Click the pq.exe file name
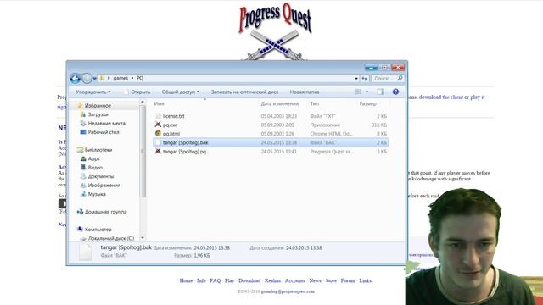The height and width of the screenshot is (305, 543). pyautogui.click(x=170, y=125)
